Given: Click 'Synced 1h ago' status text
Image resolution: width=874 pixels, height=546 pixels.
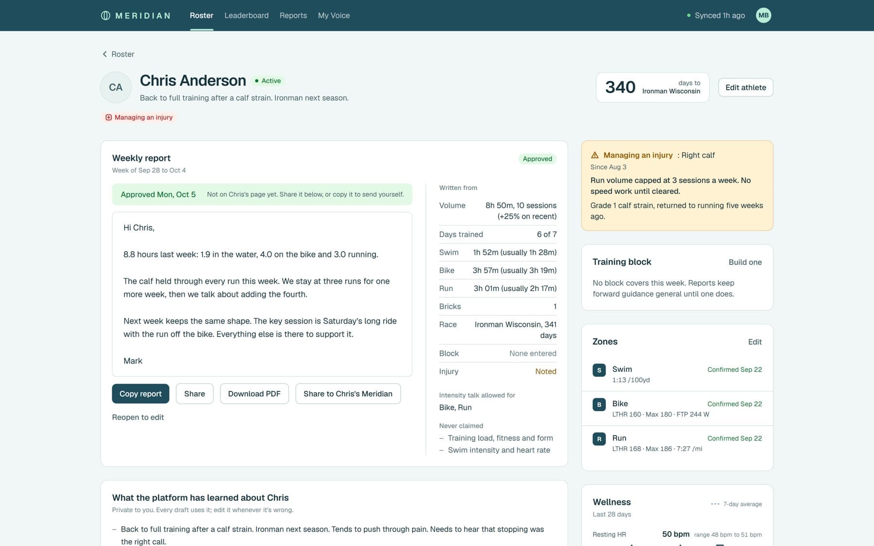Looking at the screenshot, I should click(720, 16).
